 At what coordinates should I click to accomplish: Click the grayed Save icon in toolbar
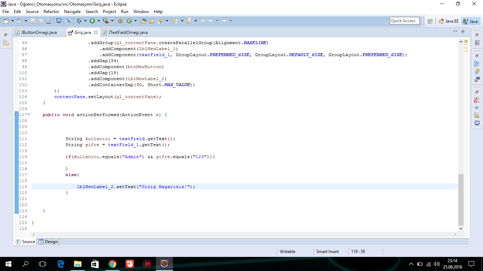(33, 21)
